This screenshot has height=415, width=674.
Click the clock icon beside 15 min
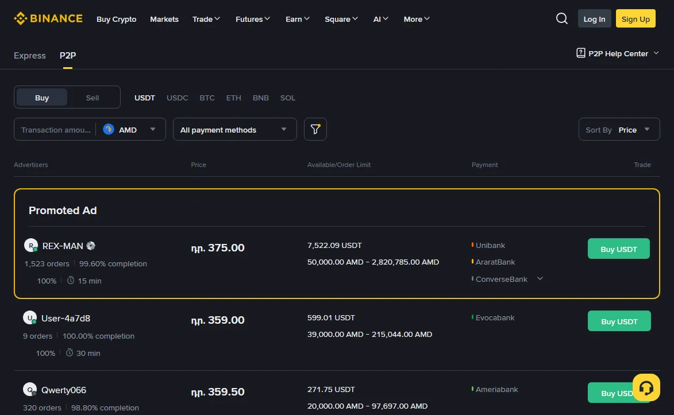click(x=71, y=281)
